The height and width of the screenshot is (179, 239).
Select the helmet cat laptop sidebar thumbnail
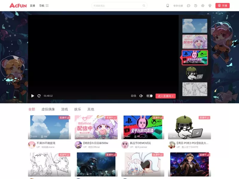(x=195, y=73)
